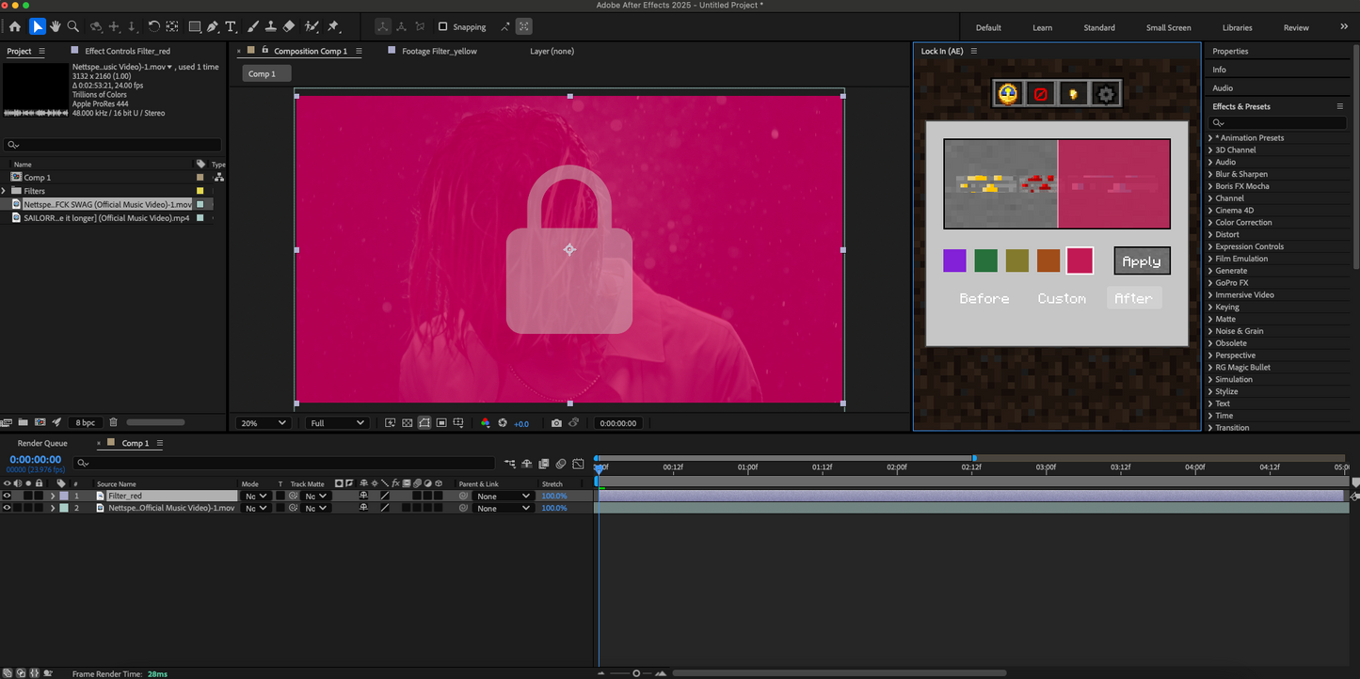Select the Zoom magnifier tool

72,26
